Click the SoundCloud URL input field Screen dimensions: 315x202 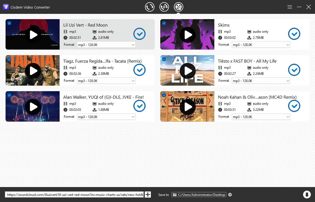[x=75, y=195]
